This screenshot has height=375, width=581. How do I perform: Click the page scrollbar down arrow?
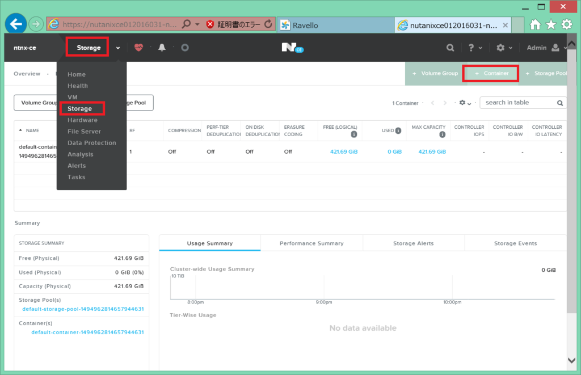[572, 360]
